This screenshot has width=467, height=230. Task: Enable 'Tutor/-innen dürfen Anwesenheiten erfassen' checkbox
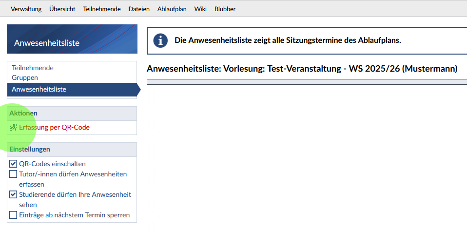tap(13, 174)
